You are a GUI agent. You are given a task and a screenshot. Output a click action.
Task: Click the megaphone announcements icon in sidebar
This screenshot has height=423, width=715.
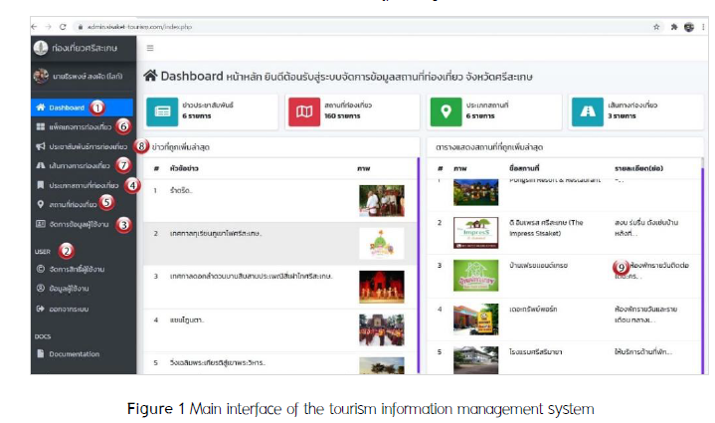pos(40,146)
